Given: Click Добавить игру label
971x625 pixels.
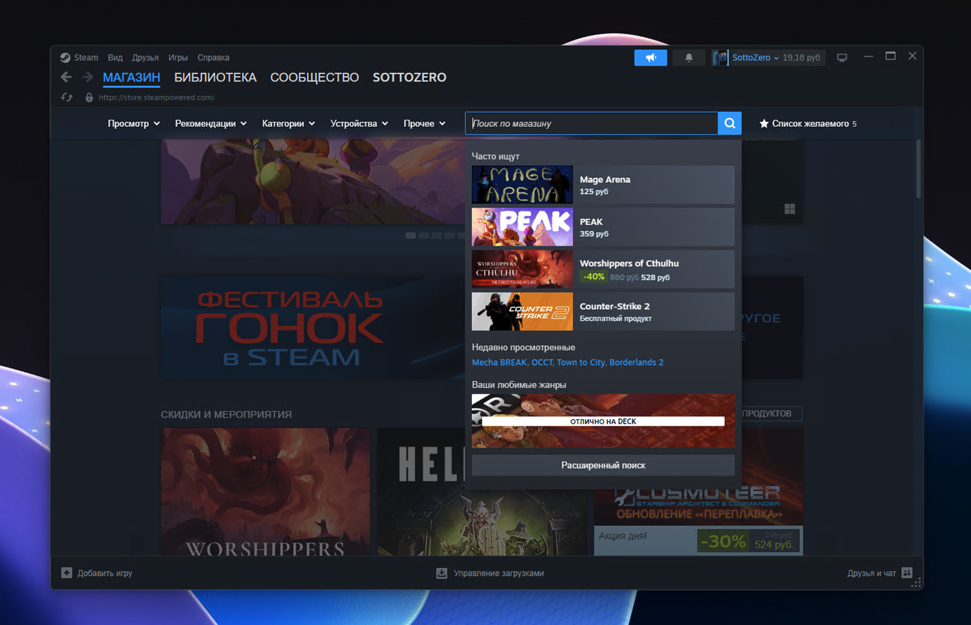Looking at the screenshot, I should pyautogui.click(x=105, y=573).
